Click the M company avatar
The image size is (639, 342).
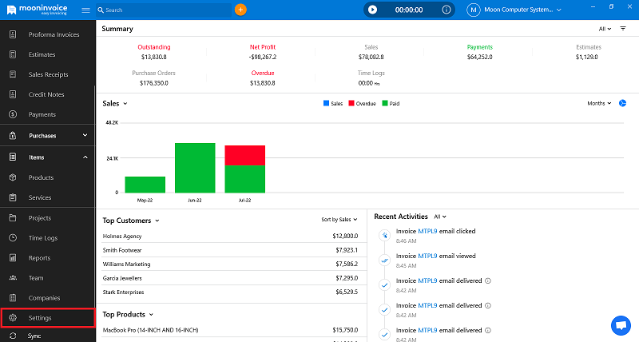tap(473, 10)
